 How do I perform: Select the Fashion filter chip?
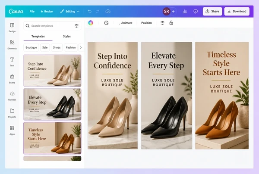(x=71, y=47)
